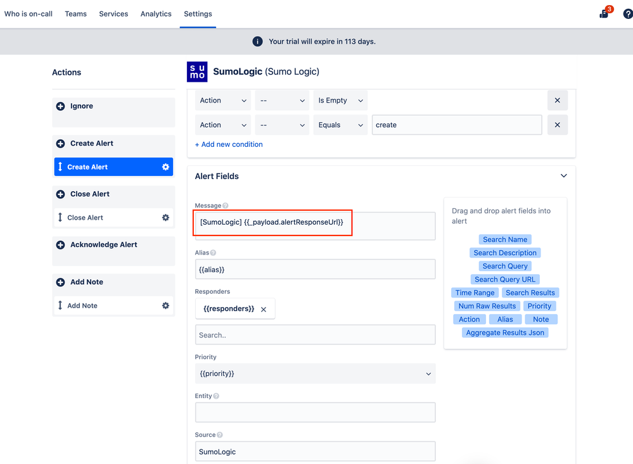
Task: Open the Priority {{priority}} dropdown
Action: pos(316,373)
